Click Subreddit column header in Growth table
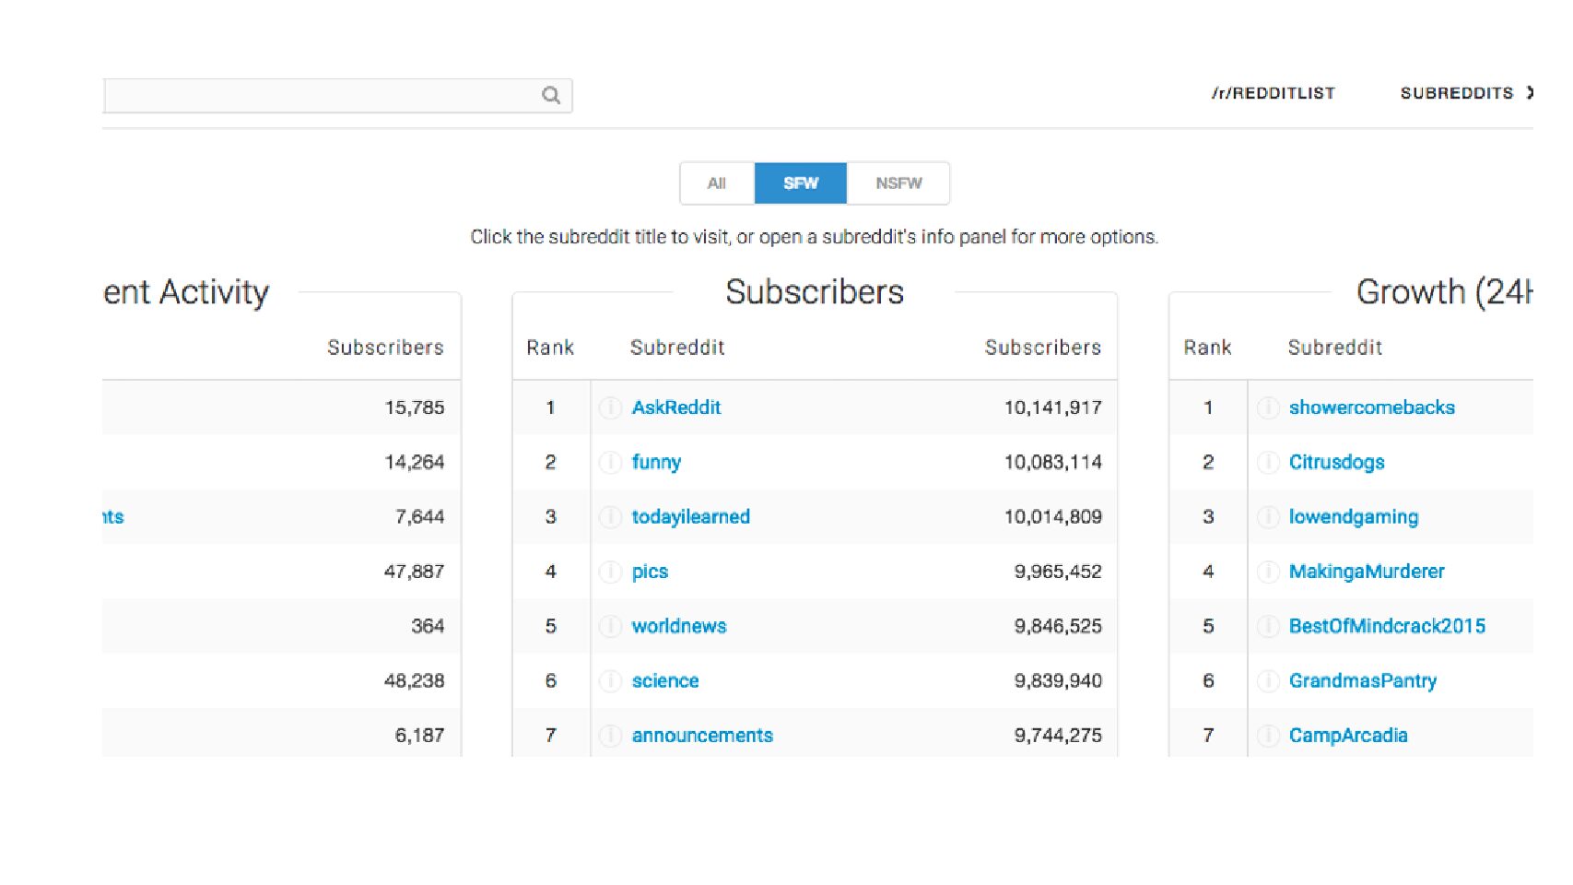 (x=1335, y=348)
